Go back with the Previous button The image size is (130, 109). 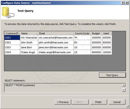(63, 102)
